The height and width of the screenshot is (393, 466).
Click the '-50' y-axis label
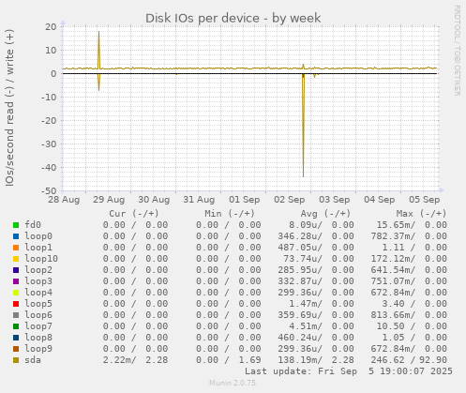(x=49, y=190)
